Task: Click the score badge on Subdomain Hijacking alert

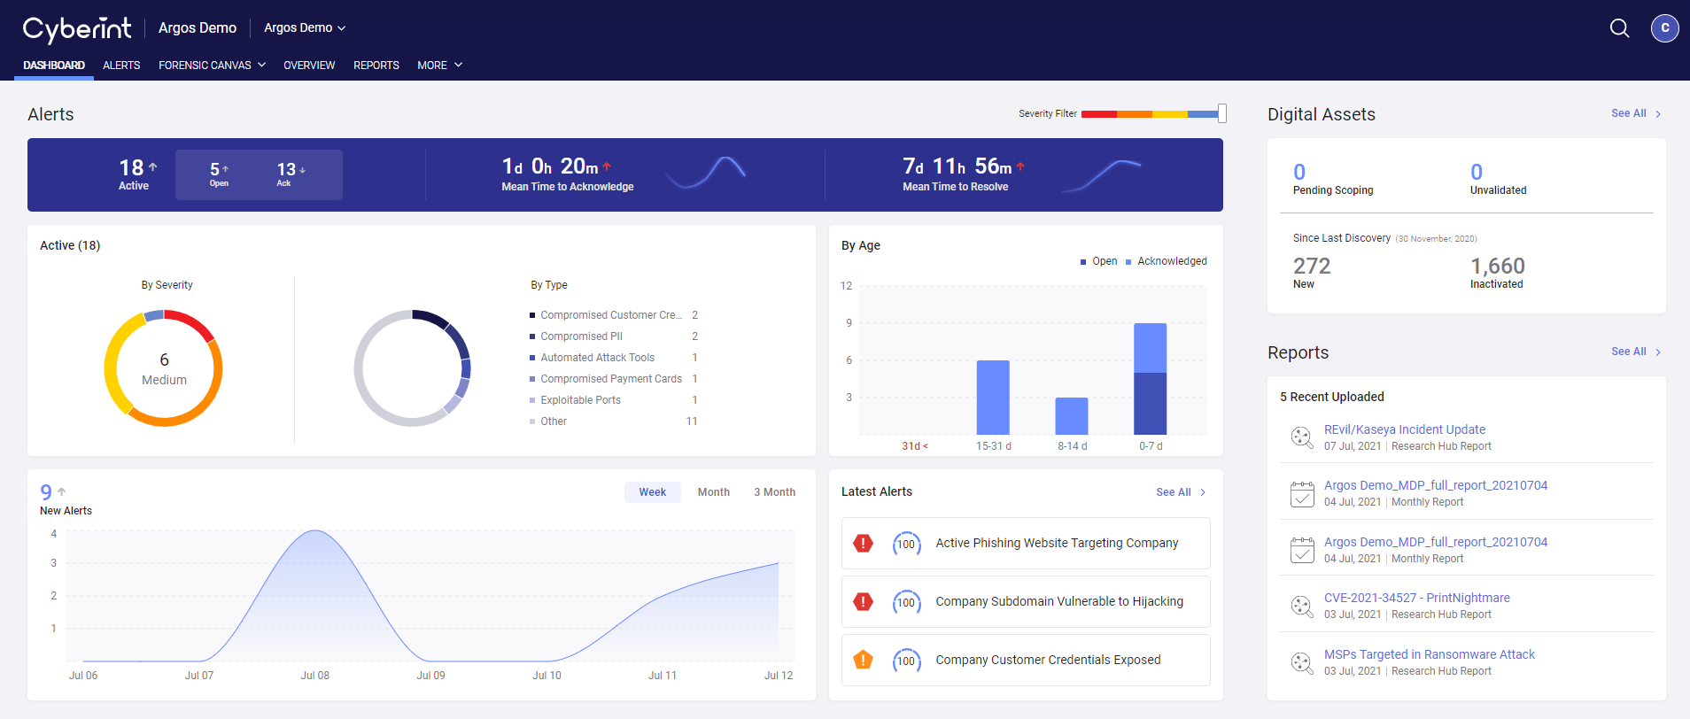Action: [x=906, y=602]
